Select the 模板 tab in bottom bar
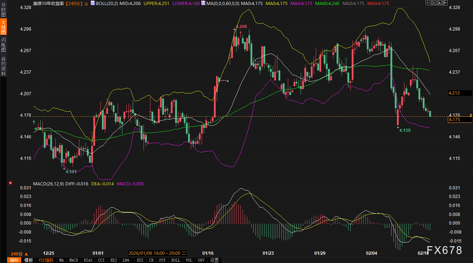This screenshot has height=263, width=473. [29, 260]
